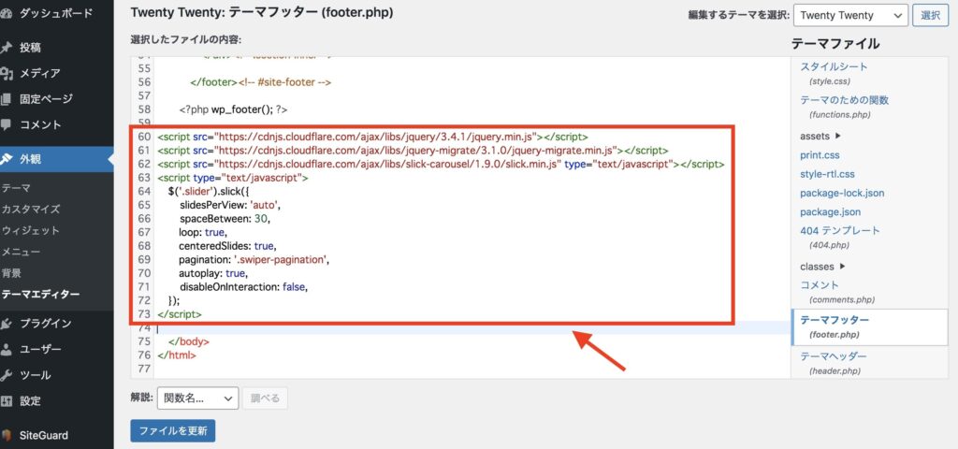
Task: Go to メニュー submenu
Action: [21, 252]
